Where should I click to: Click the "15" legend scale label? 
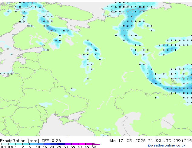pyautogui.click(x=45, y=147)
